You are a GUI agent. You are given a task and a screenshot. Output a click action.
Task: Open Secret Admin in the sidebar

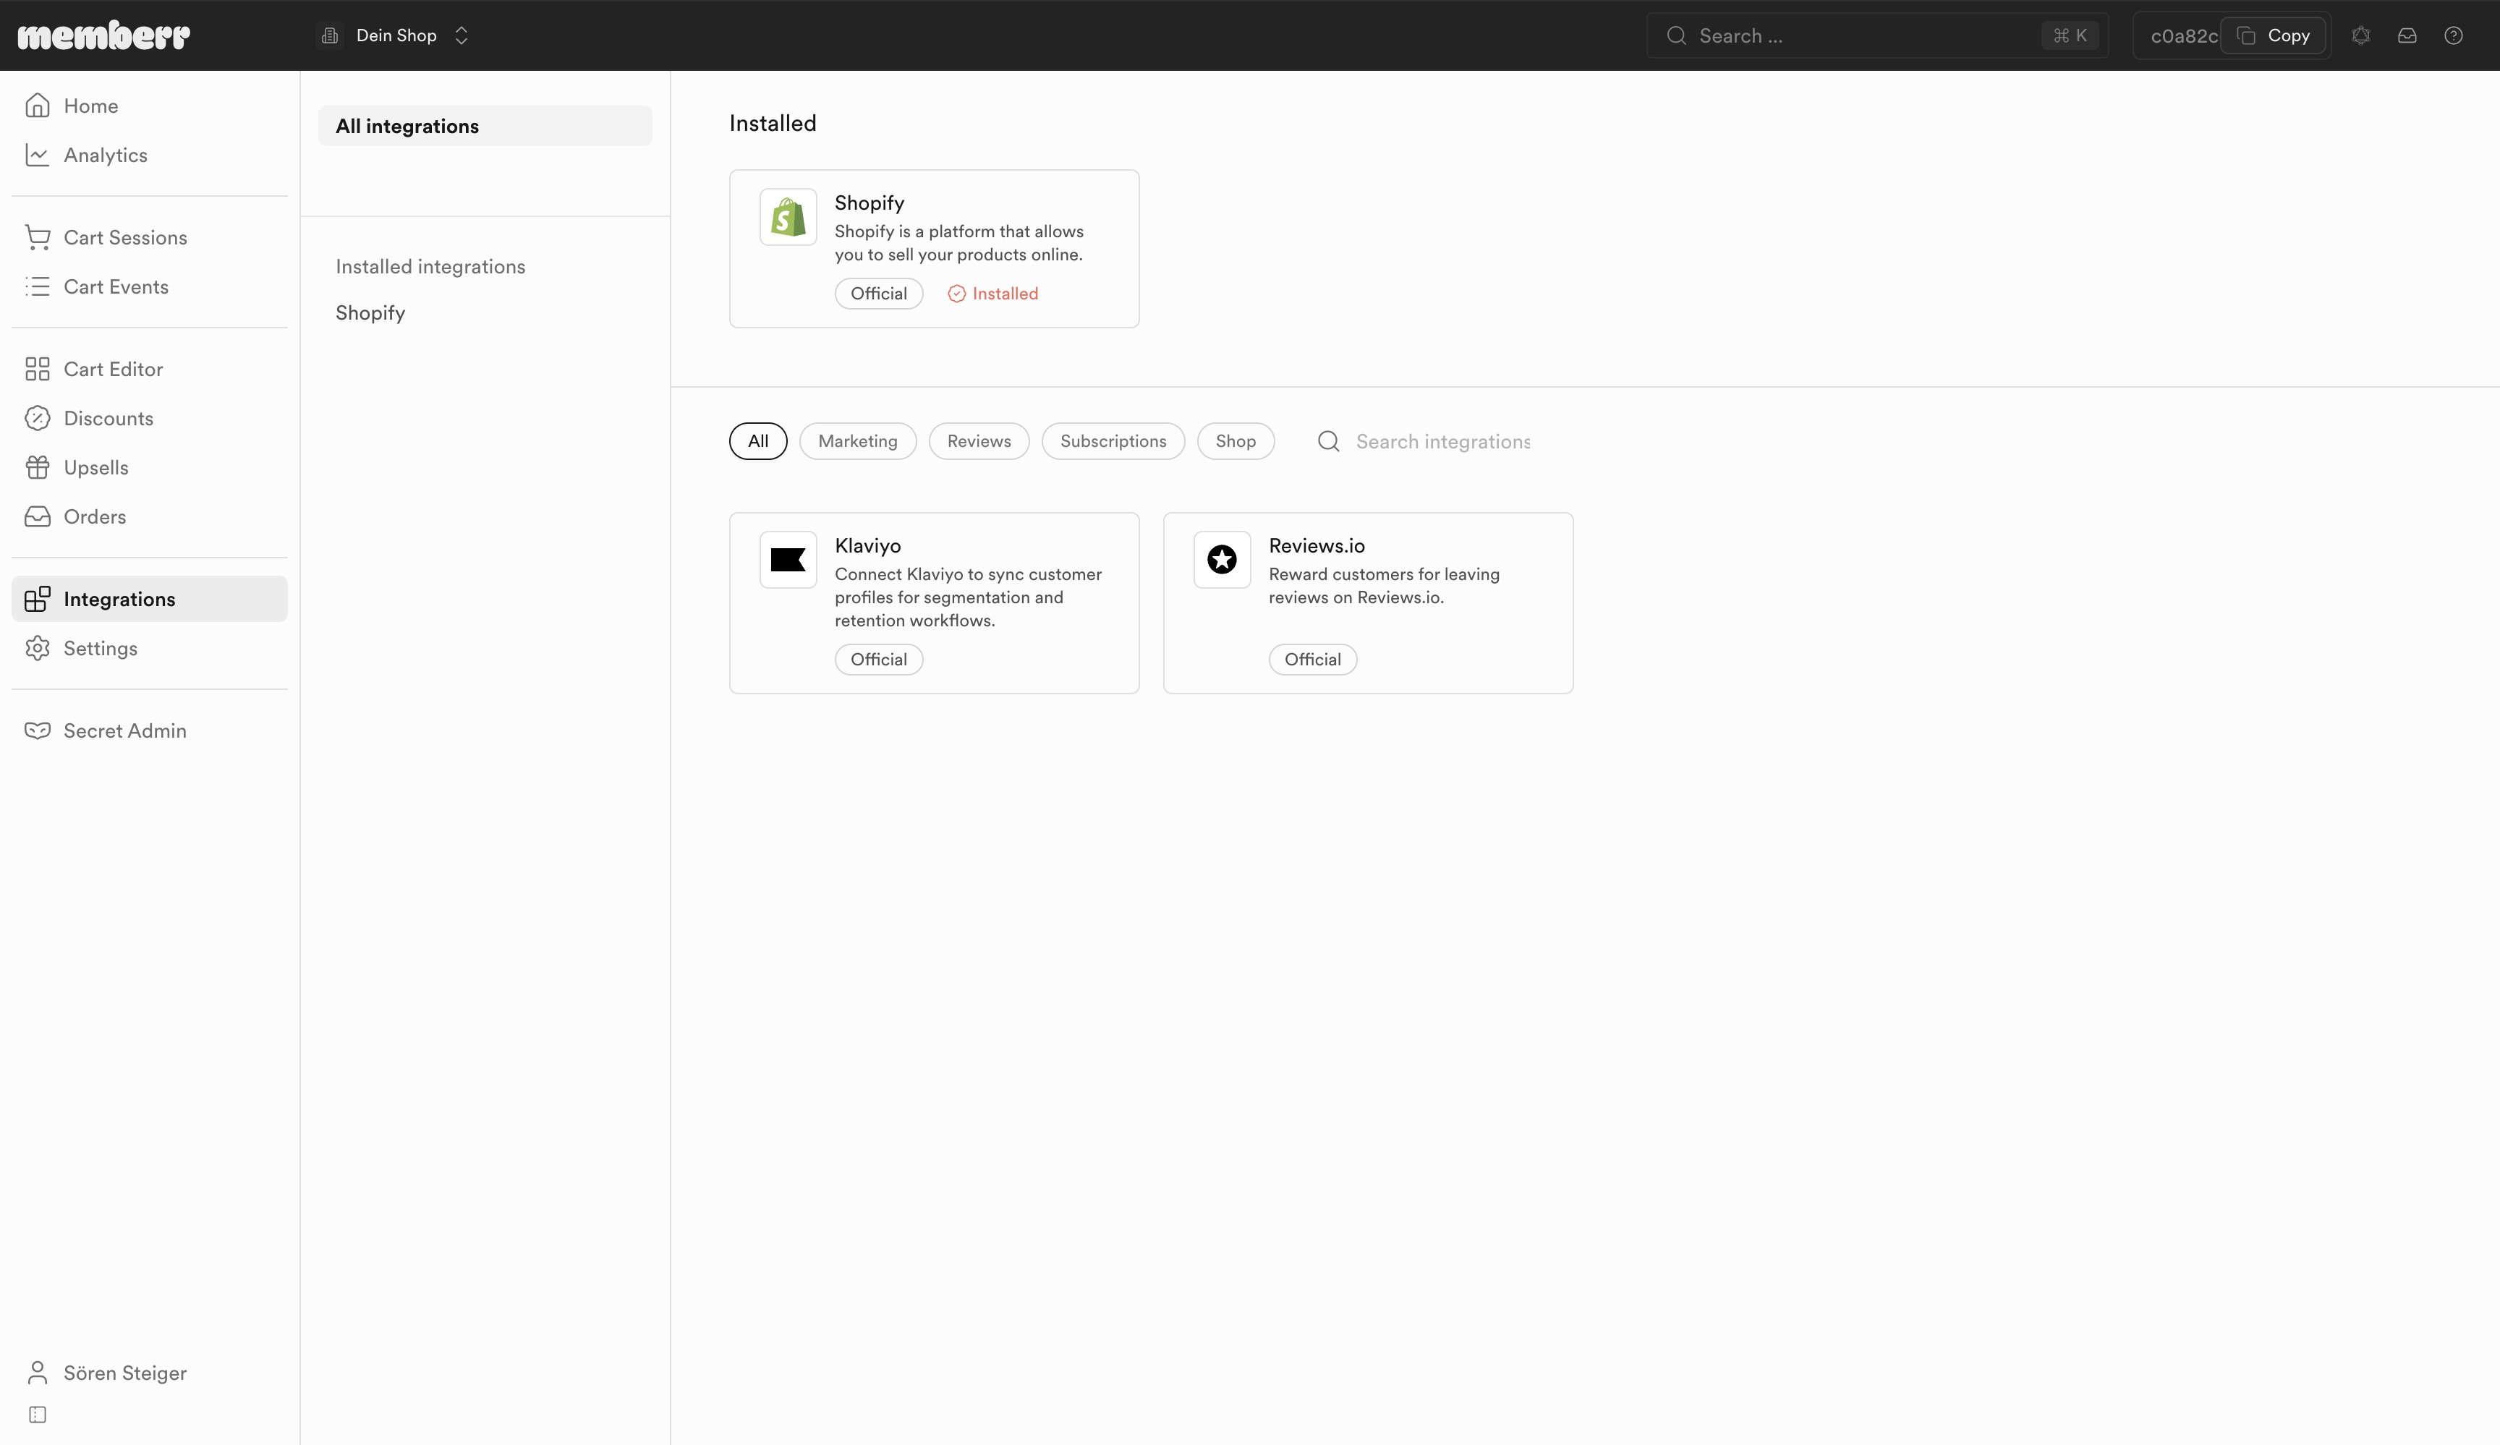[x=150, y=731]
